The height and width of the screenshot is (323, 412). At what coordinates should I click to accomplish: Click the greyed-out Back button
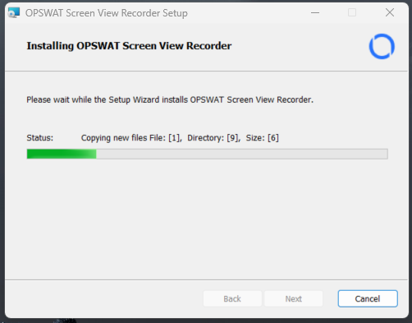pyautogui.click(x=232, y=298)
